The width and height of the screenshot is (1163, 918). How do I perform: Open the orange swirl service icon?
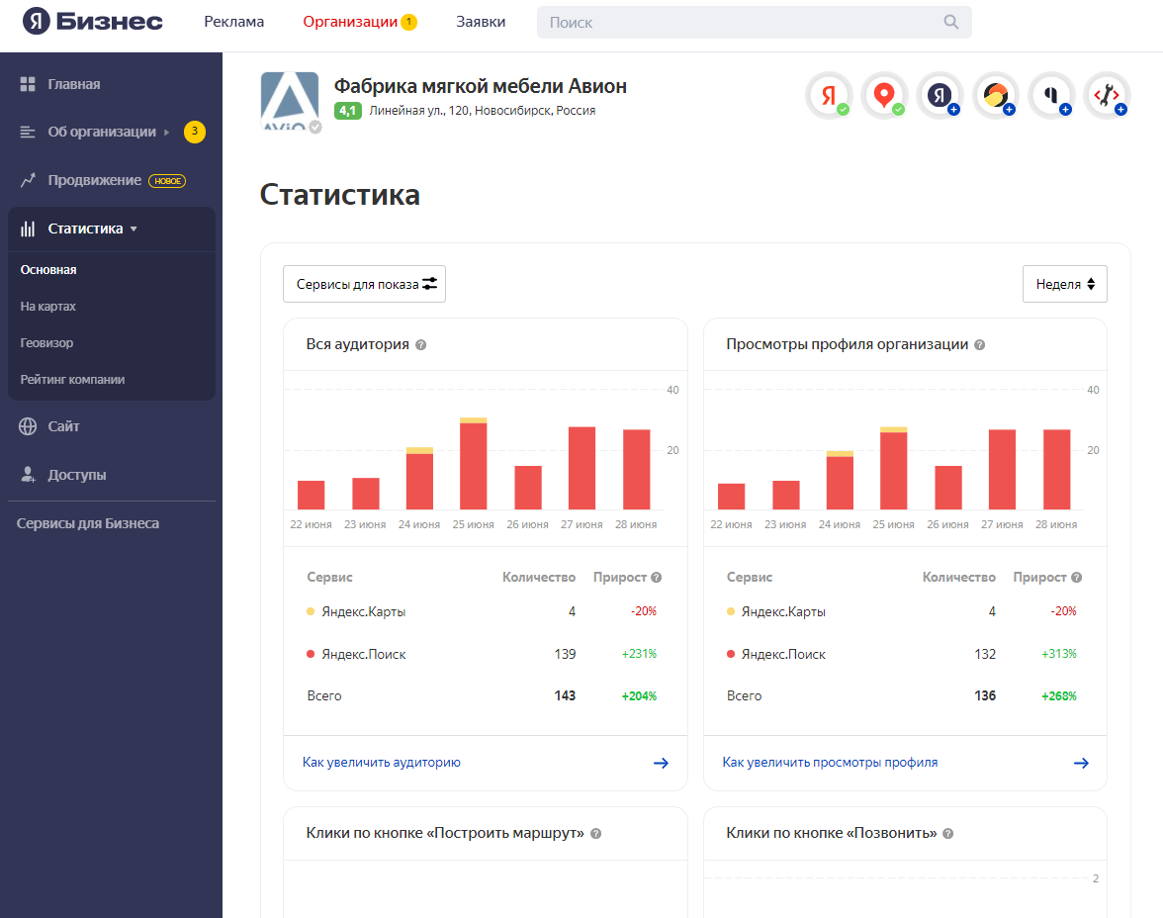click(x=995, y=95)
